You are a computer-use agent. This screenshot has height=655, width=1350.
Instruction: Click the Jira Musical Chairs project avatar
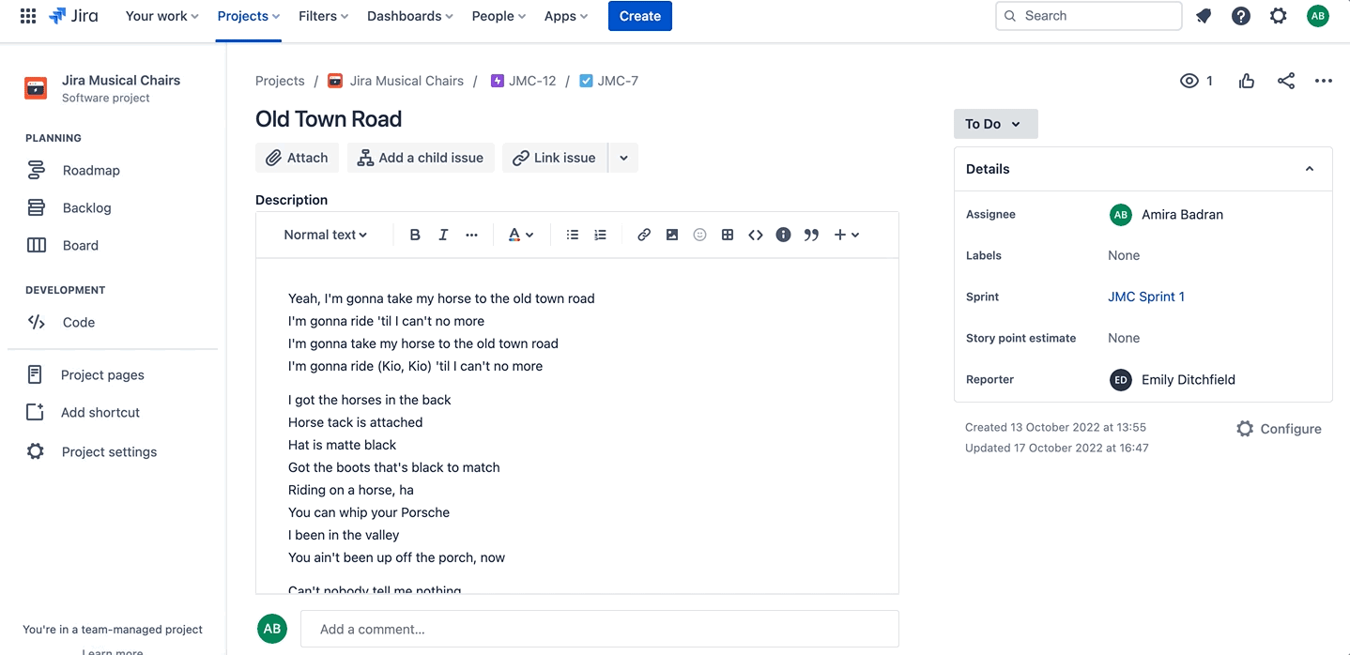point(36,88)
